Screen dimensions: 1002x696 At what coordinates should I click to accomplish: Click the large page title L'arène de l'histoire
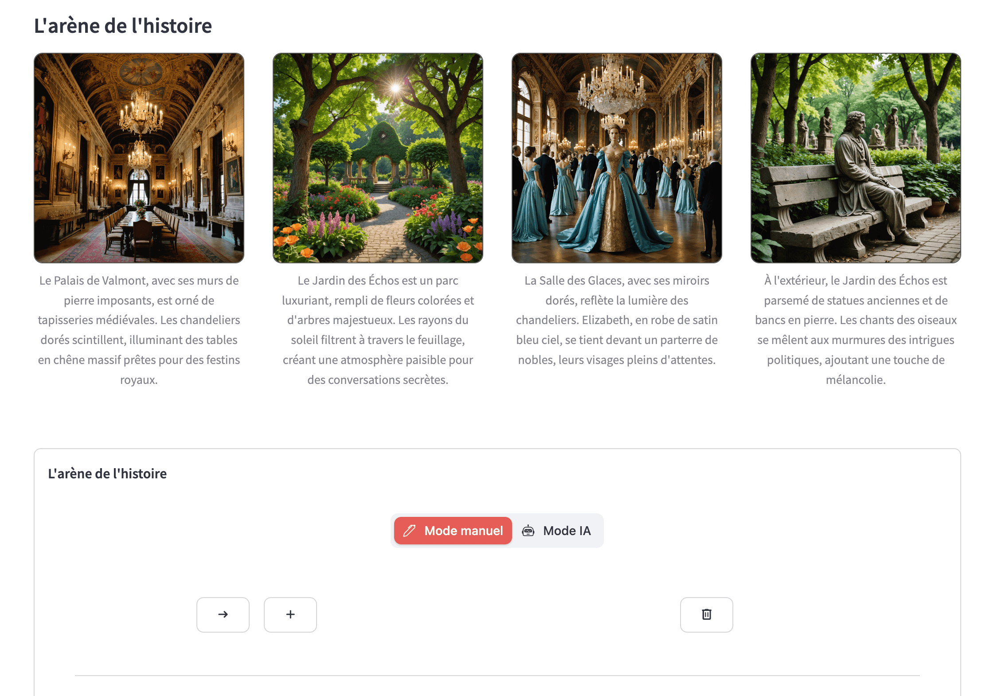click(123, 26)
